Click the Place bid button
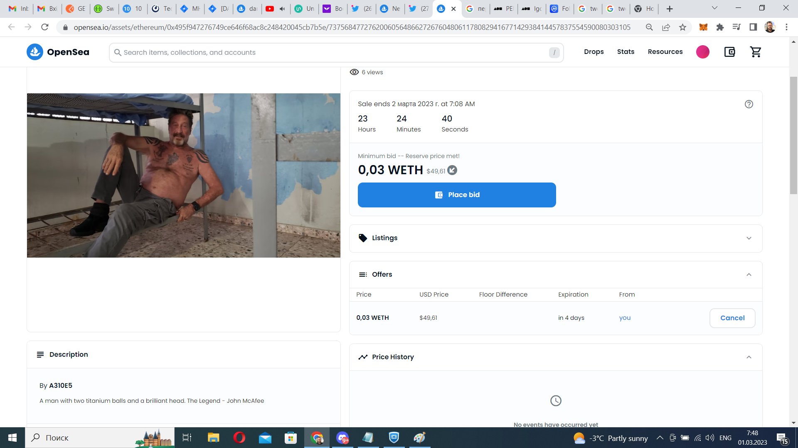The width and height of the screenshot is (798, 448). coord(456,195)
